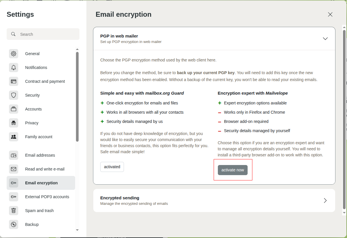The width and height of the screenshot is (347, 238).
Task: Click the Privacy icon in the sidebar
Action: 14,123
